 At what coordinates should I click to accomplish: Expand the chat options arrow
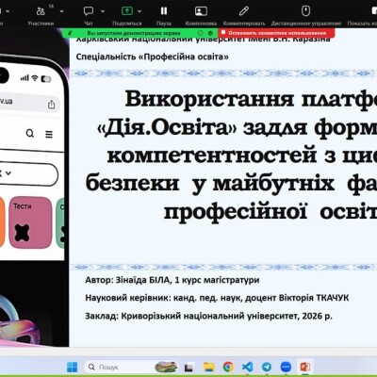103,11
